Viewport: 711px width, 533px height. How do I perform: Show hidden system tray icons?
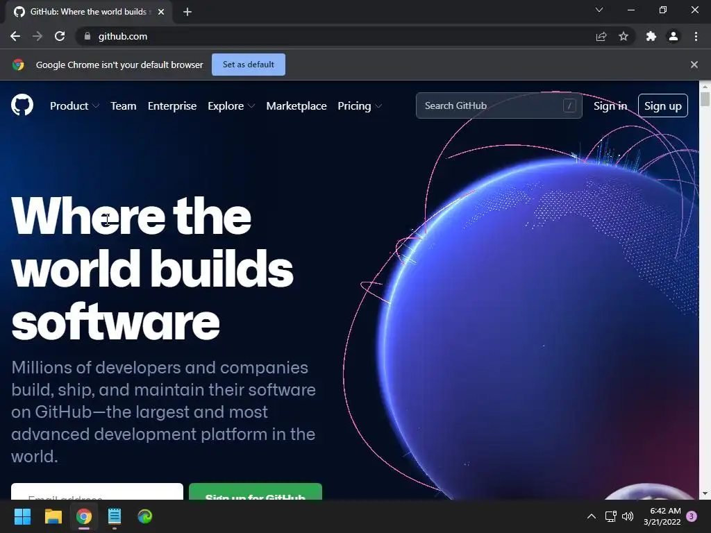tap(592, 516)
